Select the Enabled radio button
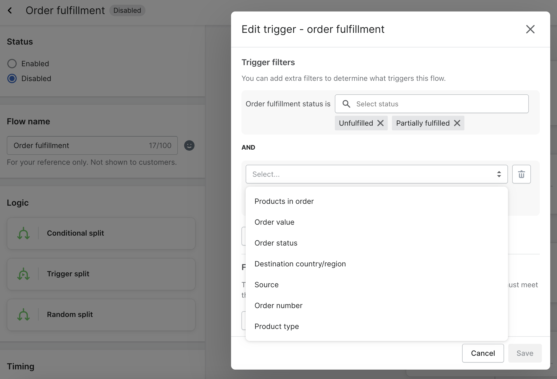The image size is (557, 379). pyautogui.click(x=12, y=64)
